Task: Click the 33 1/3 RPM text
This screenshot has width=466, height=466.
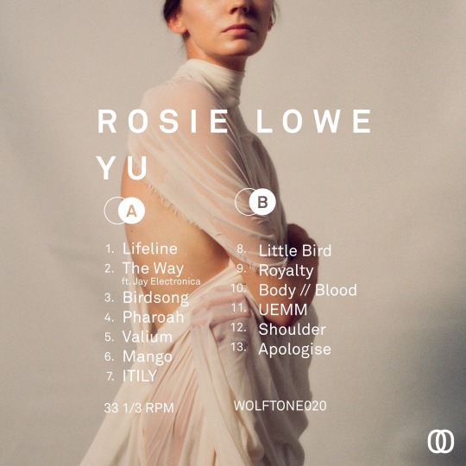Action: coord(139,408)
